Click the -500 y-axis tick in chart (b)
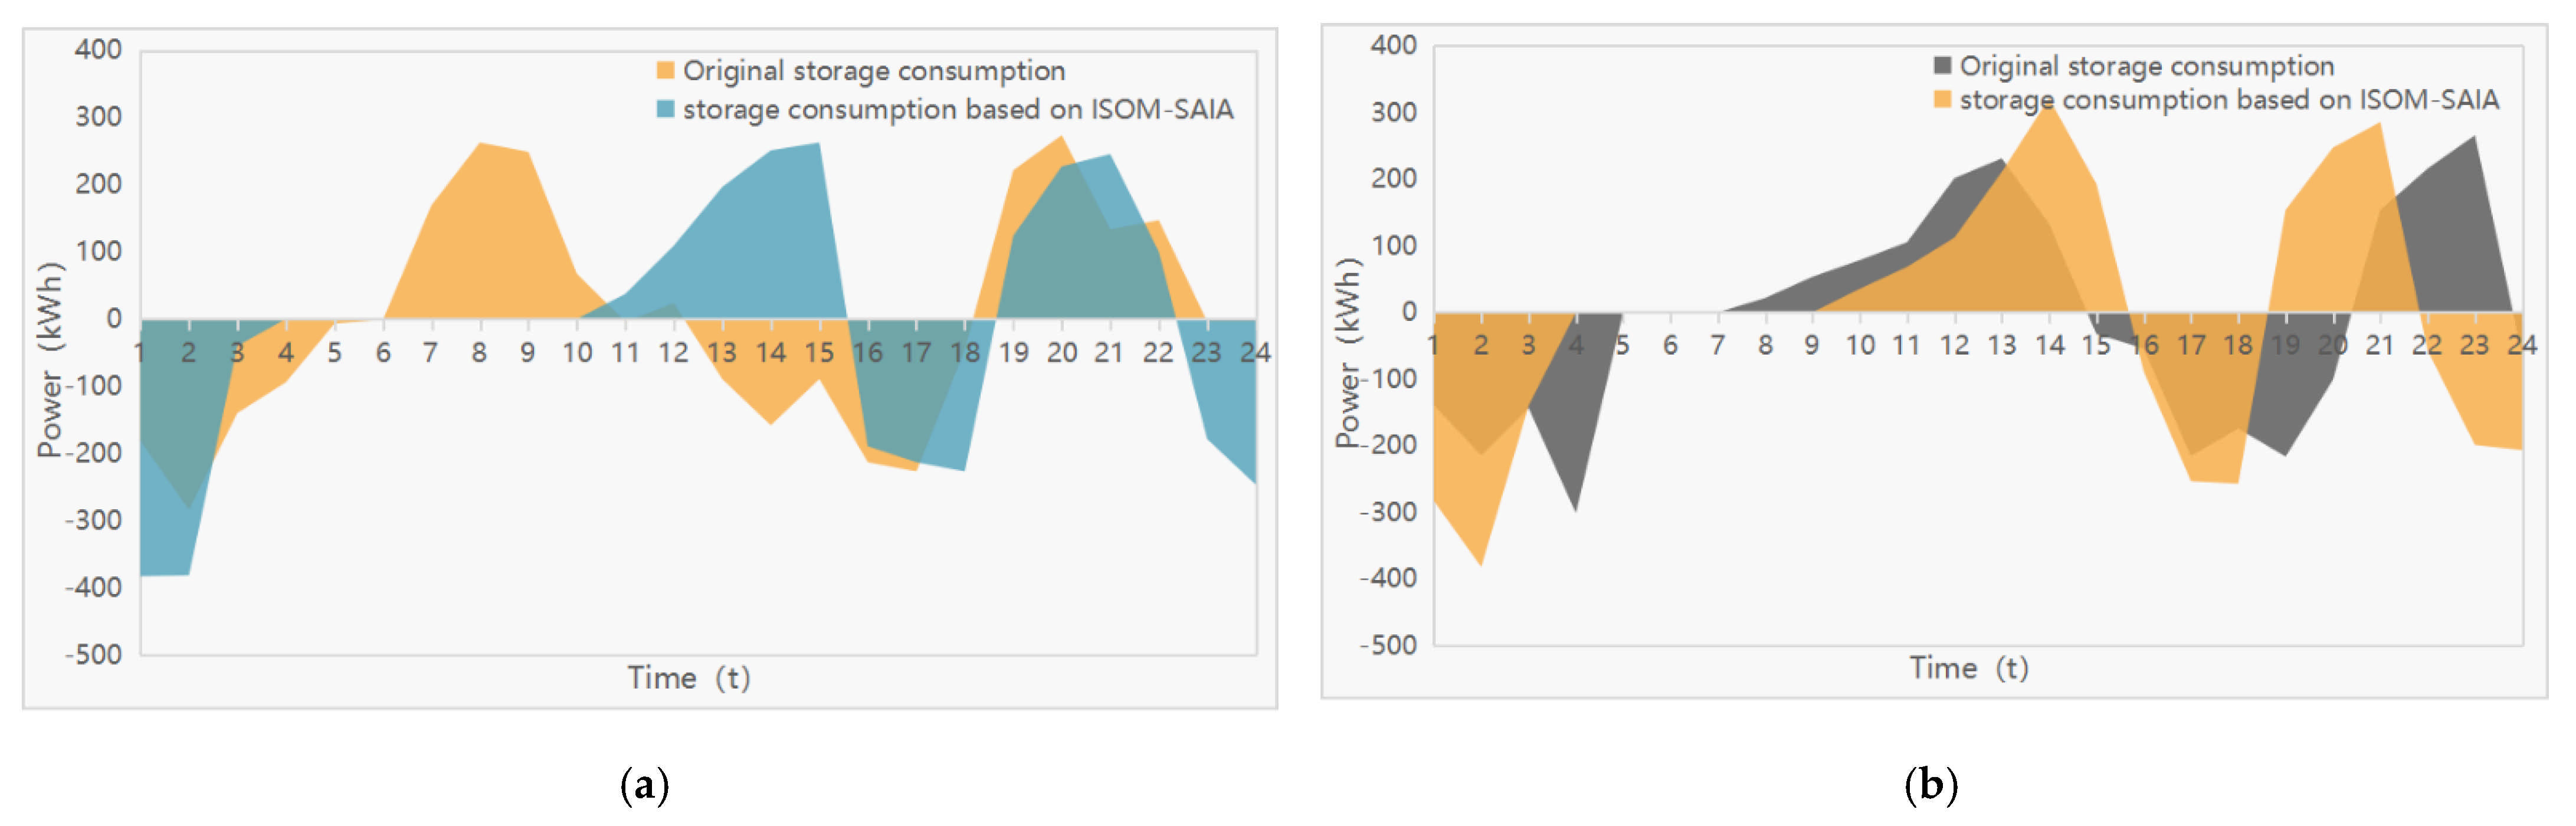This screenshot has width=2576, height=826. click(x=1388, y=644)
